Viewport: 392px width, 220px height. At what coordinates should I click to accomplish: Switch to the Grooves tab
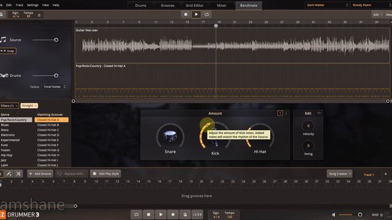tap(167, 5)
